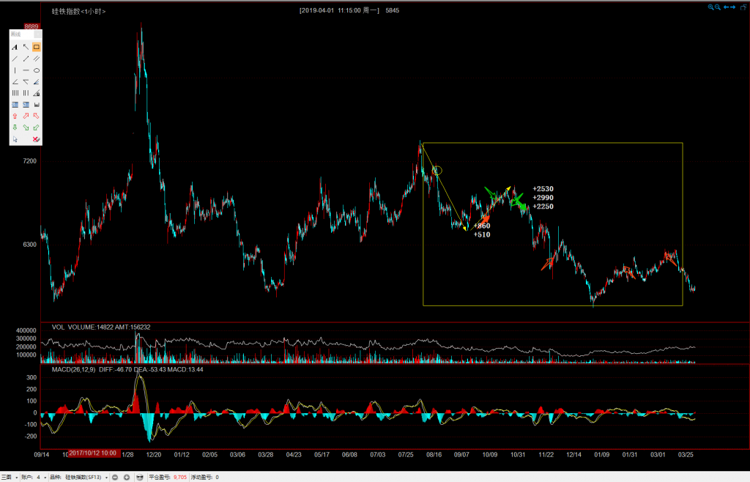The width and height of the screenshot is (750, 482).
Task: Click the minus button in status bar
Action: point(115,477)
